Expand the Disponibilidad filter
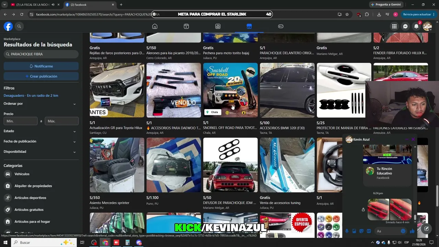This screenshot has height=247, width=439. click(41, 152)
